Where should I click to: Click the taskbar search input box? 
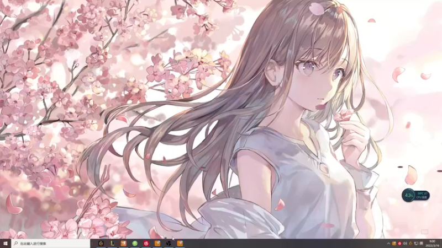[x=51, y=244]
